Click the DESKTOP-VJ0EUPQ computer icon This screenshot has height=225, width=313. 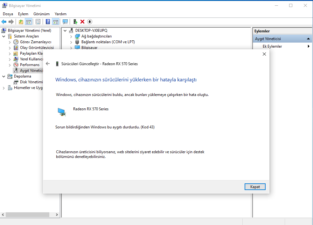point(71,31)
